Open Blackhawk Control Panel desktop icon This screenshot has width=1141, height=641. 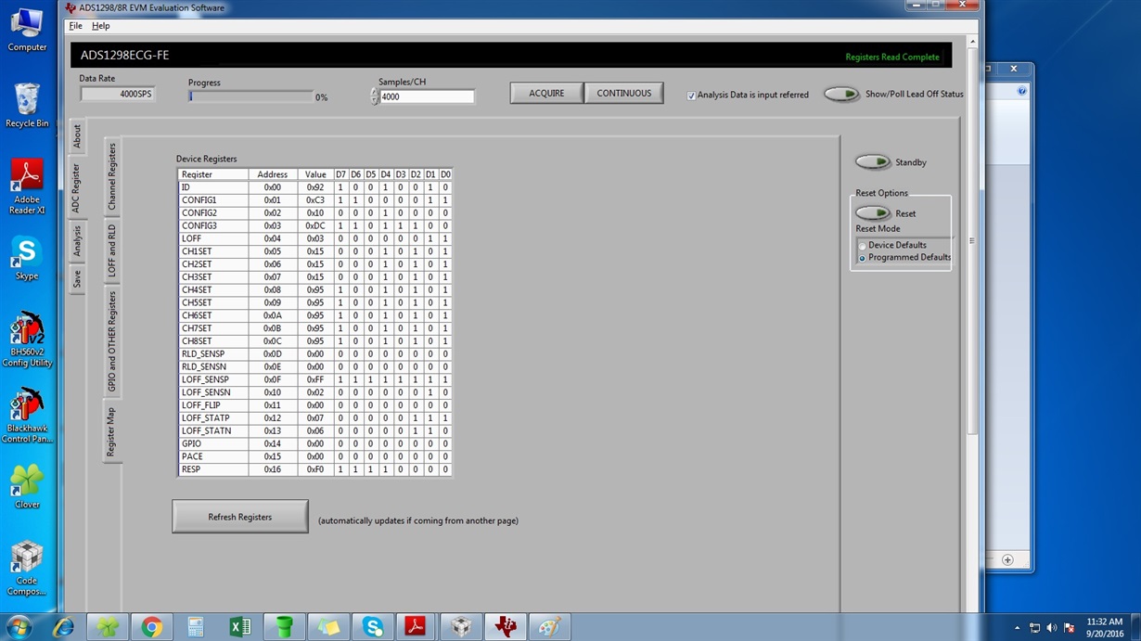[27, 416]
